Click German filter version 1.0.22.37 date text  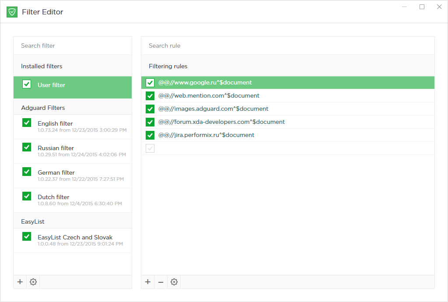tap(81, 179)
